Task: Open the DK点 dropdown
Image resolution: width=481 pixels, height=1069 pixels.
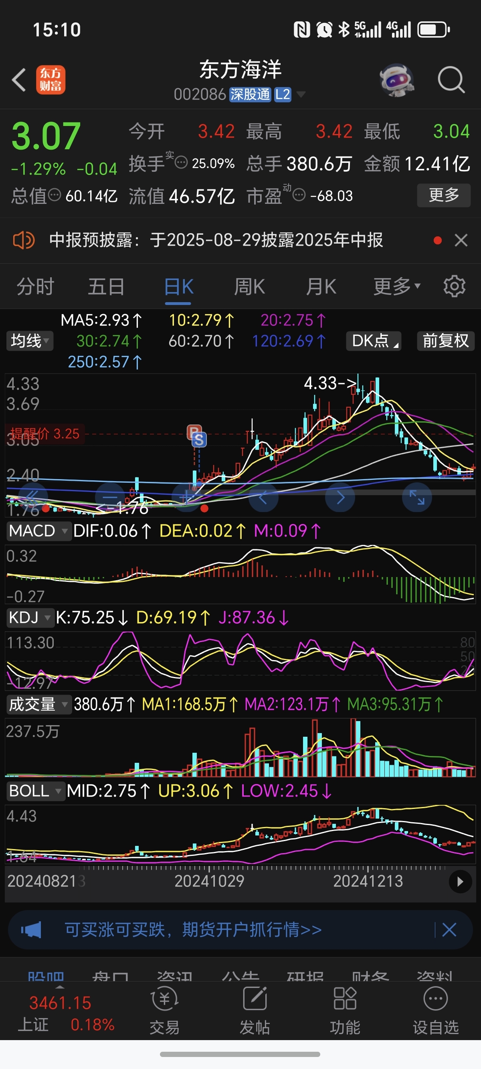Action: click(374, 341)
